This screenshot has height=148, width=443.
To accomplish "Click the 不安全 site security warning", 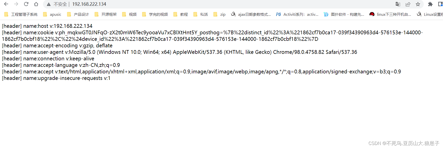I will (58, 4).
